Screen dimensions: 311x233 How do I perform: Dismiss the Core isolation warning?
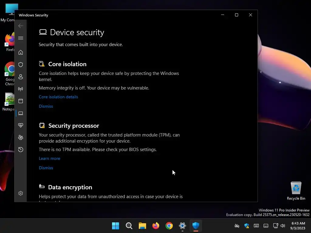point(46,106)
